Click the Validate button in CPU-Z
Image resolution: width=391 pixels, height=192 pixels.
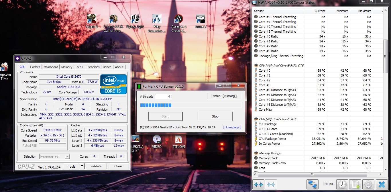(x=96, y=166)
